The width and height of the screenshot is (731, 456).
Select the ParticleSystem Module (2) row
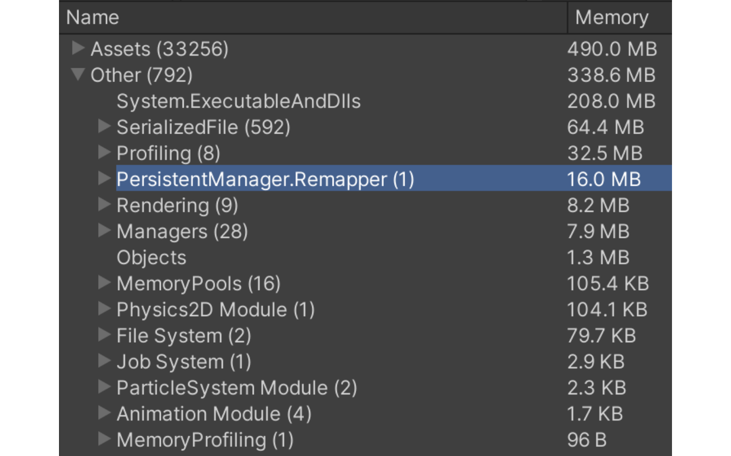click(236, 388)
